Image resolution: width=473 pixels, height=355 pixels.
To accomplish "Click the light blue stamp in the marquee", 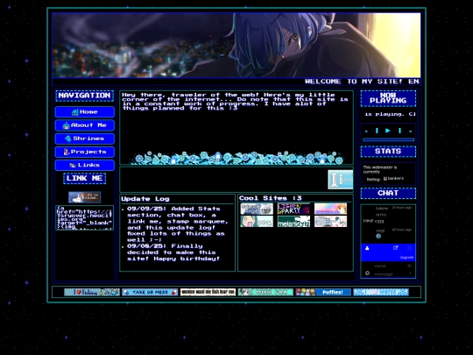I will 341,180.
